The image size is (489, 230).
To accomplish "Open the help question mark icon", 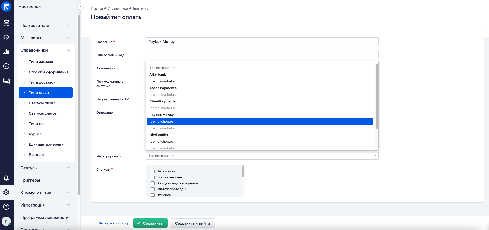I will tap(6, 207).
